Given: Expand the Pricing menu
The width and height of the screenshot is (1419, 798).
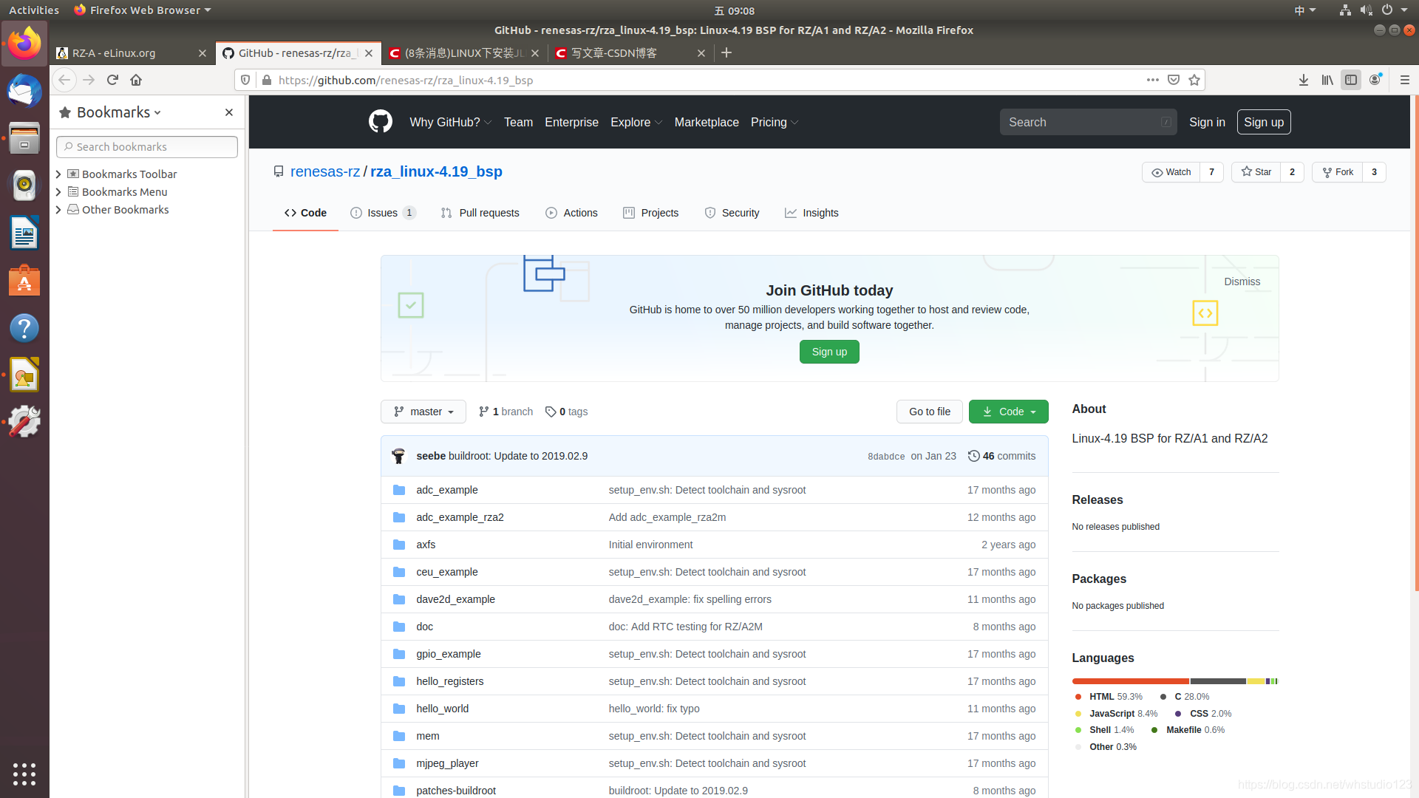Looking at the screenshot, I should (775, 122).
